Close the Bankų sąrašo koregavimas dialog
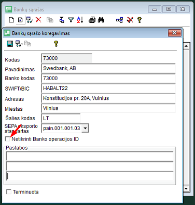195x205 pixels. [x=175, y=33]
